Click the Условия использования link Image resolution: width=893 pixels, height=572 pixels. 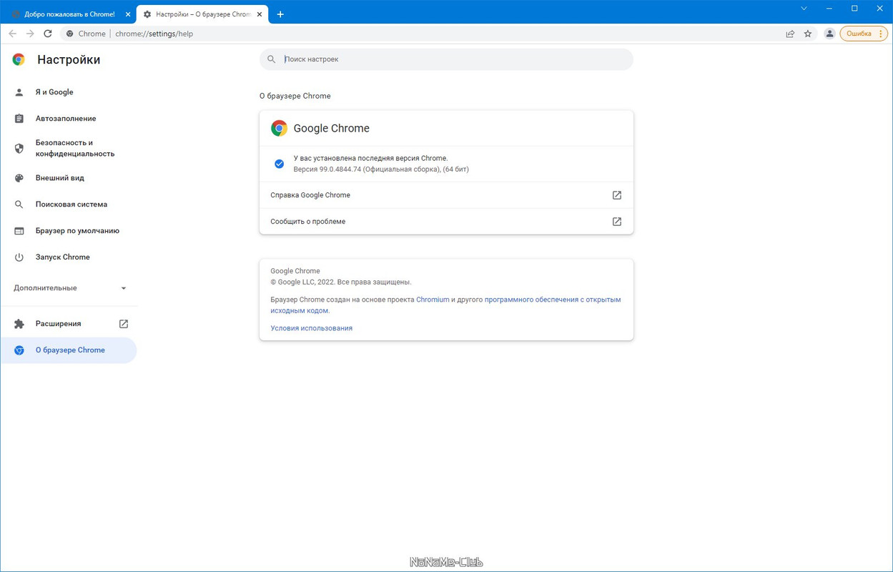[311, 327]
